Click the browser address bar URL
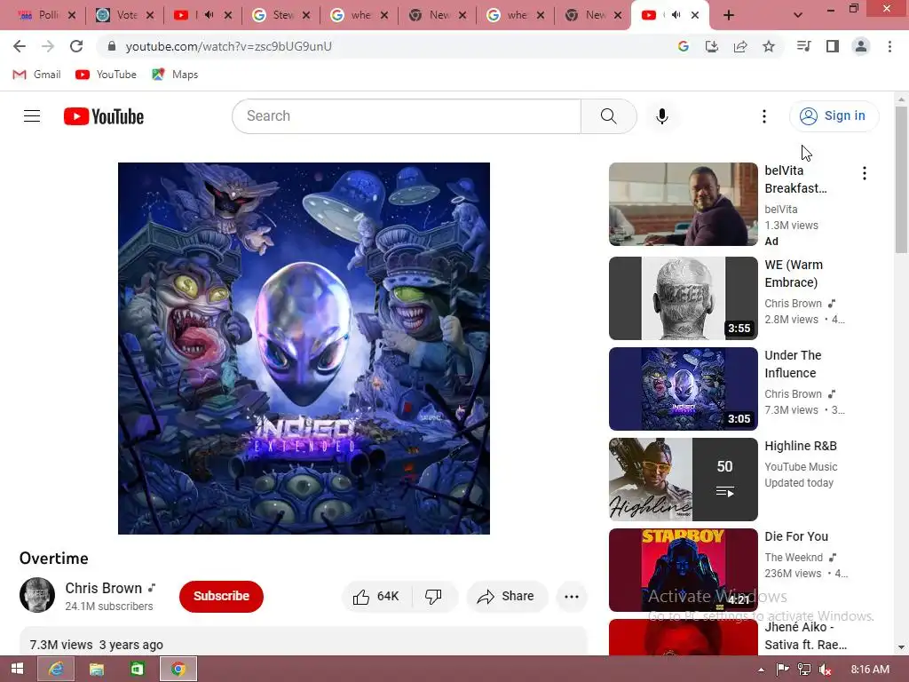The image size is (909, 682). pyautogui.click(x=228, y=46)
